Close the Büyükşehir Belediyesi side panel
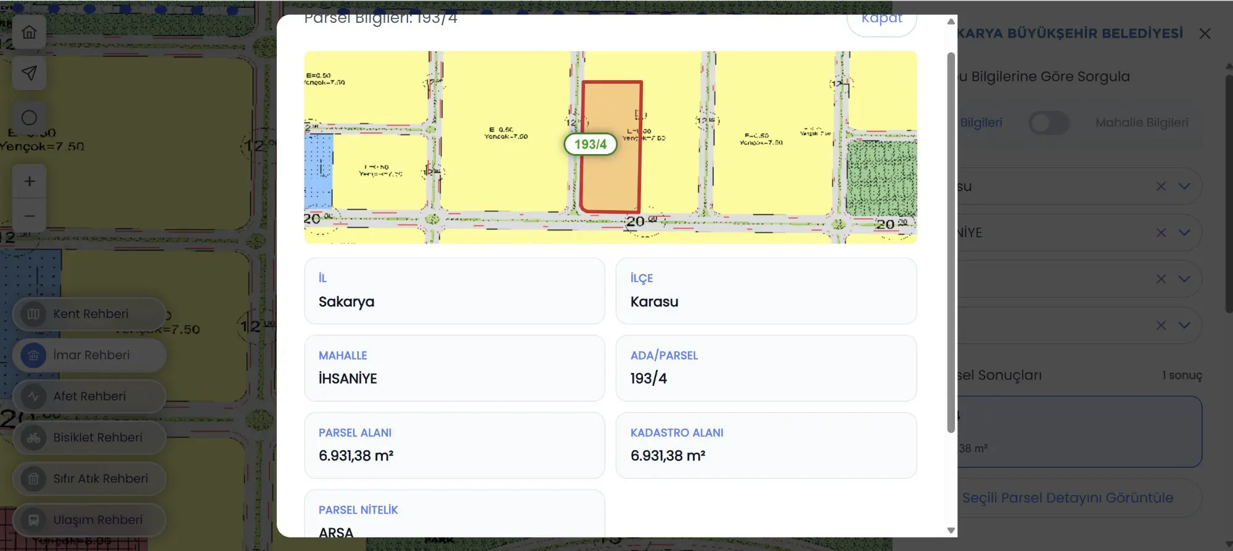1233x551 pixels. 1205,33
